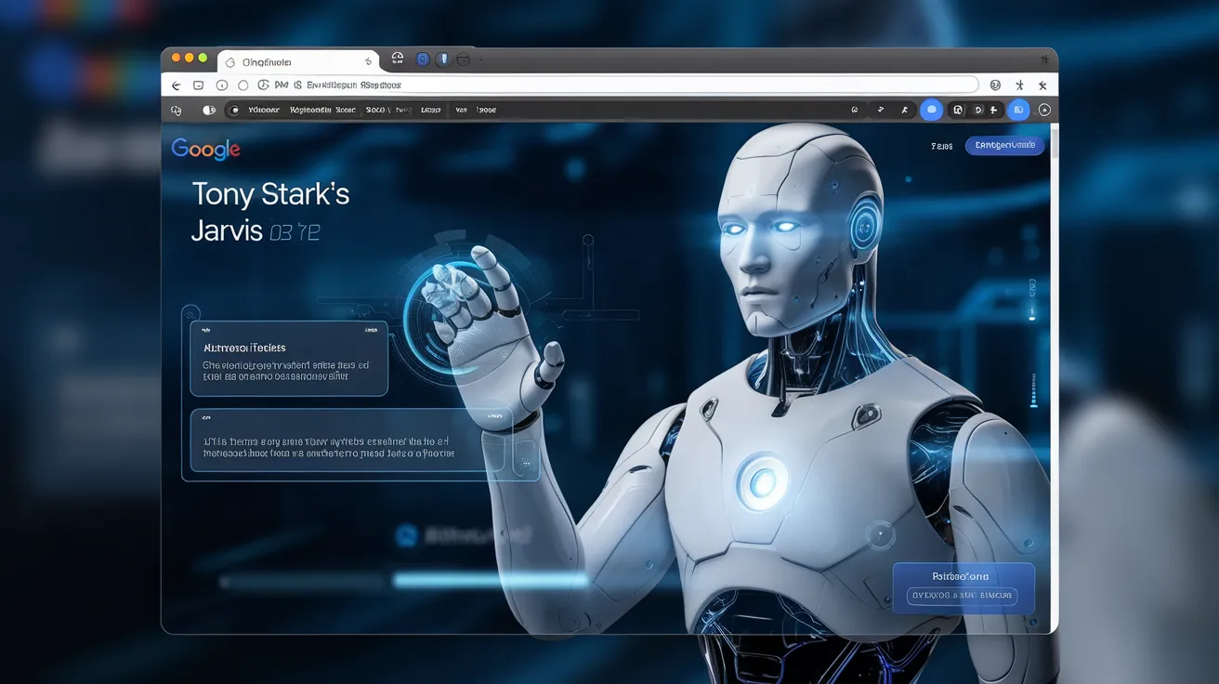
Task: Select the active browser tab
Action: click(299, 61)
